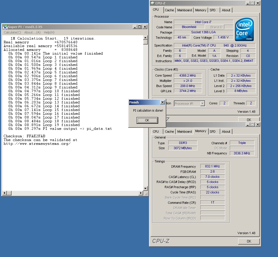Click the Intel Core i7 logo
Viewport: 278px width, 257px height.
(x=244, y=29)
